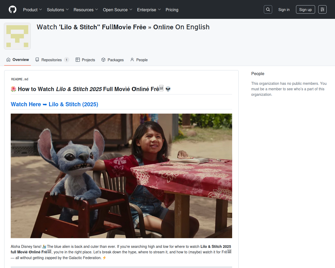
Task: Switch to the Repositories tab
Action: [x=52, y=60]
